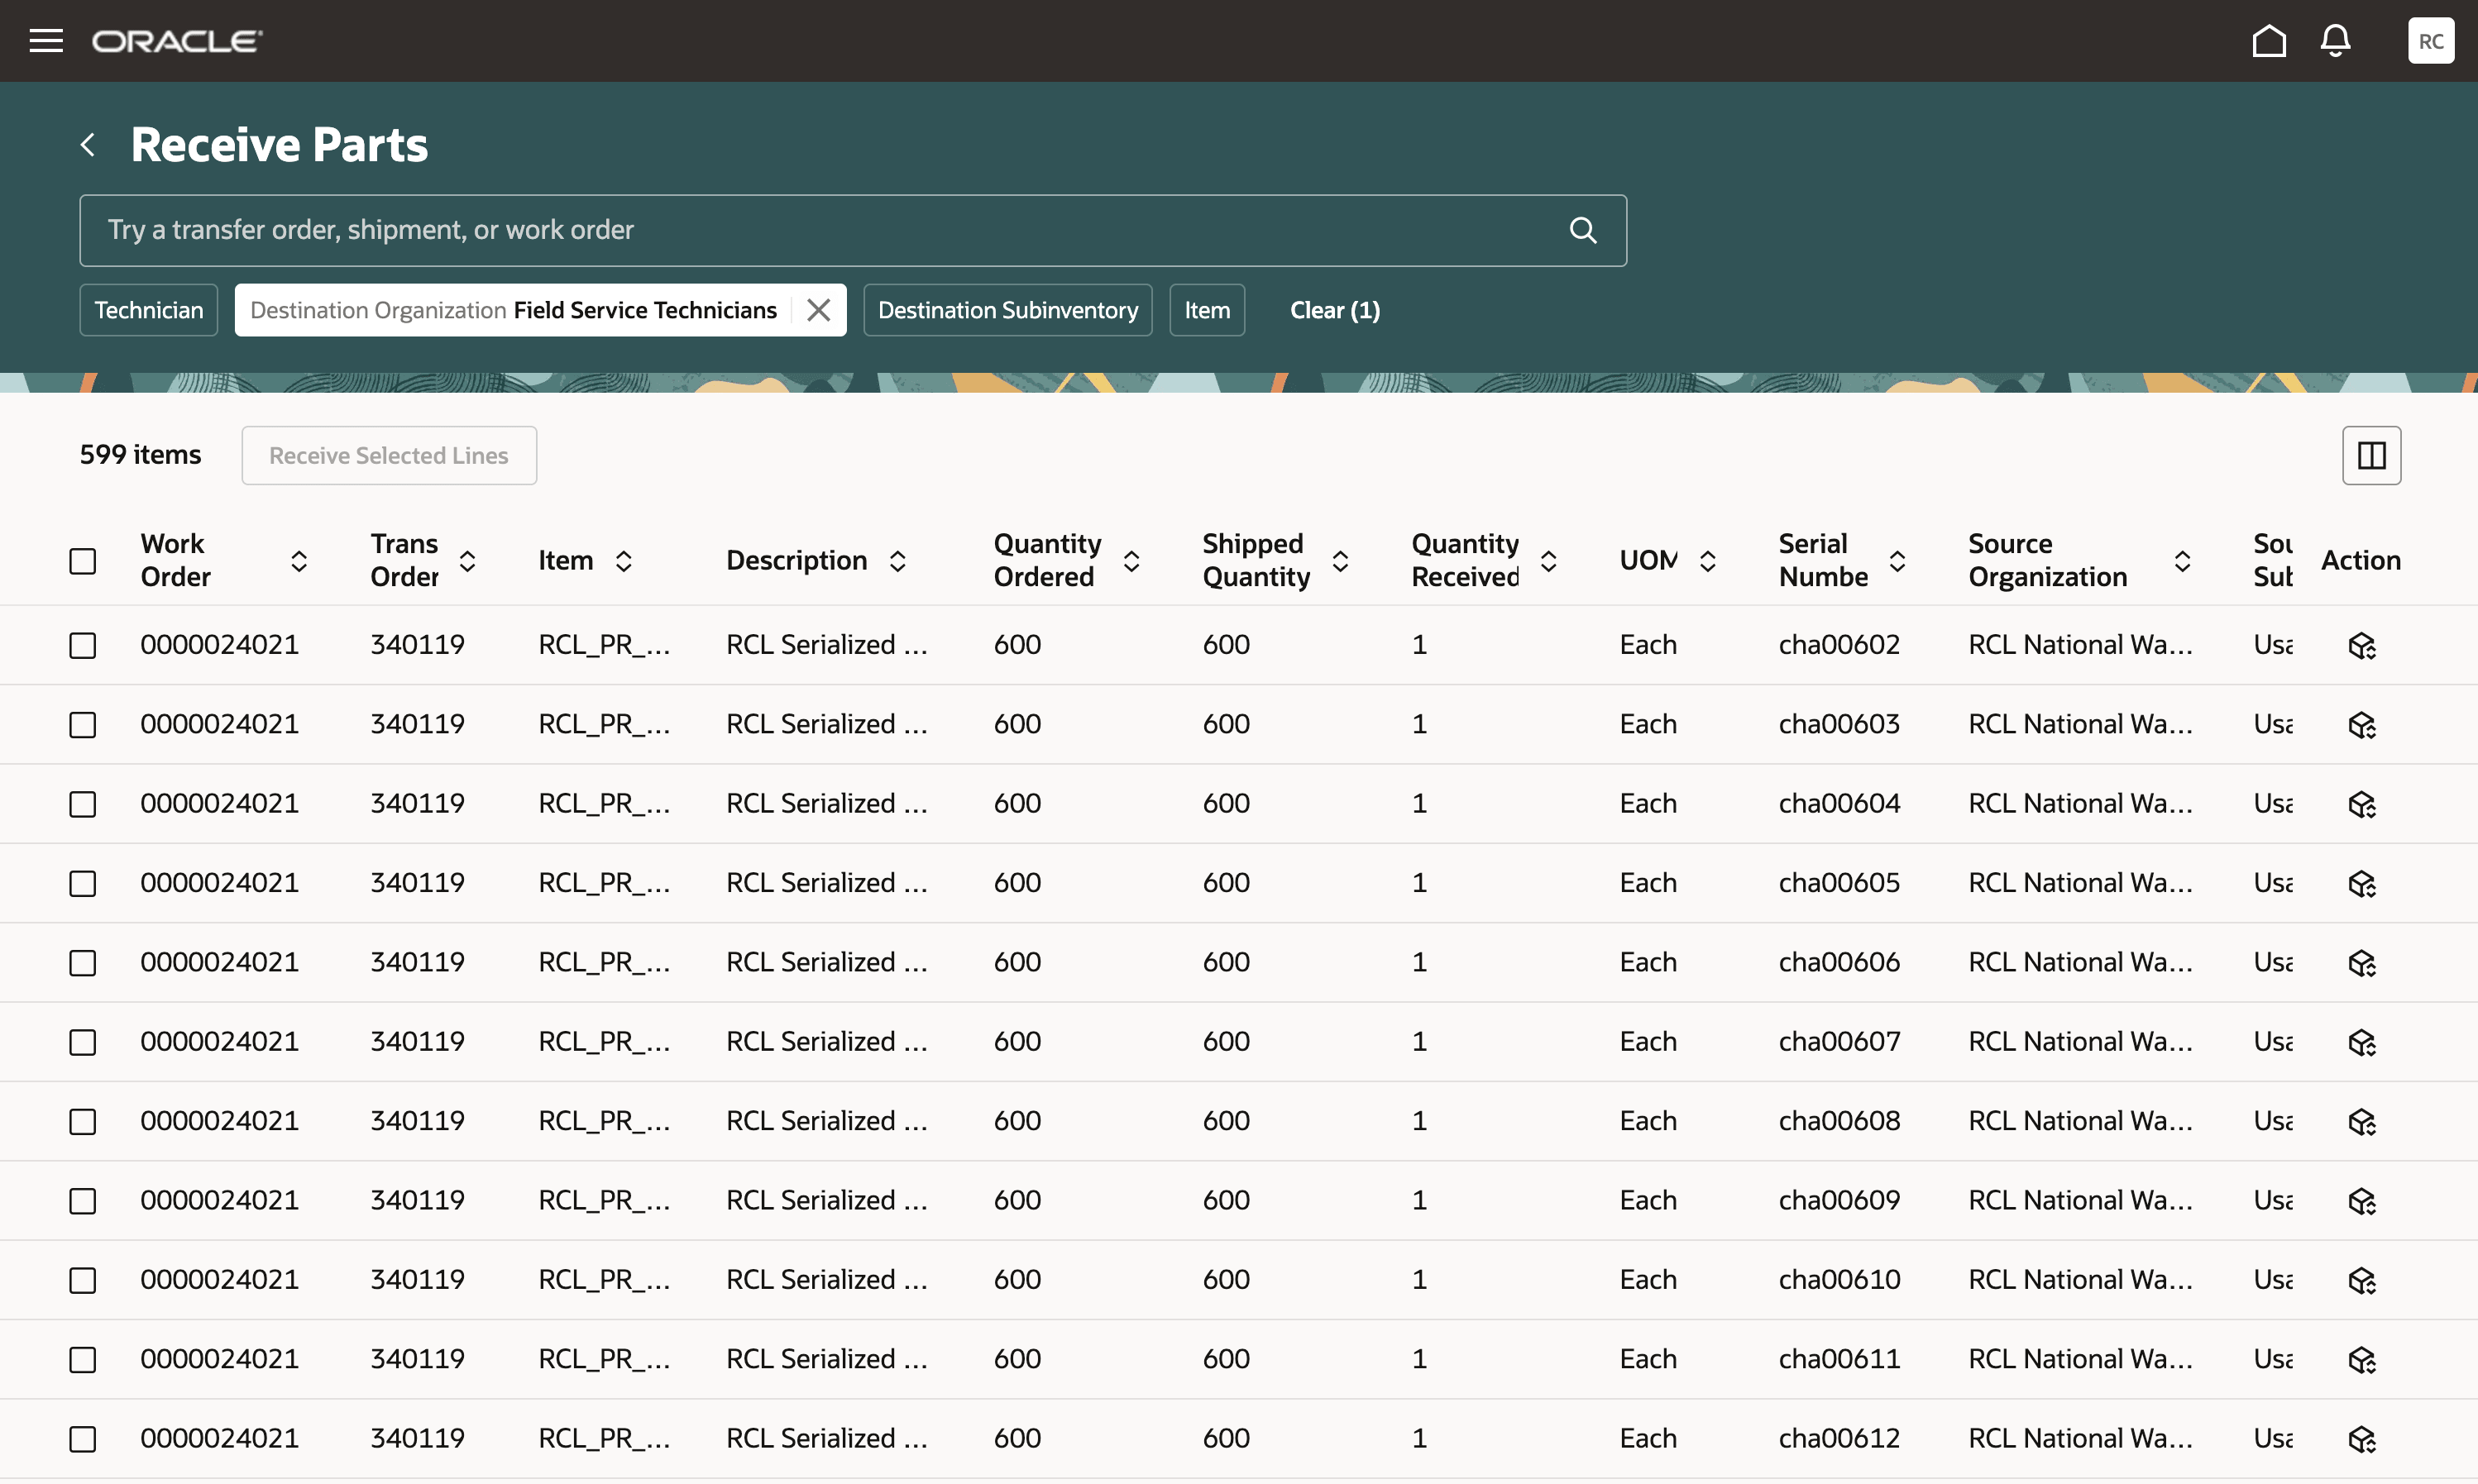The image size is (2478, 1484).
Task: Toggle the select-all header checkbox
Action: (x=83, y=561)
